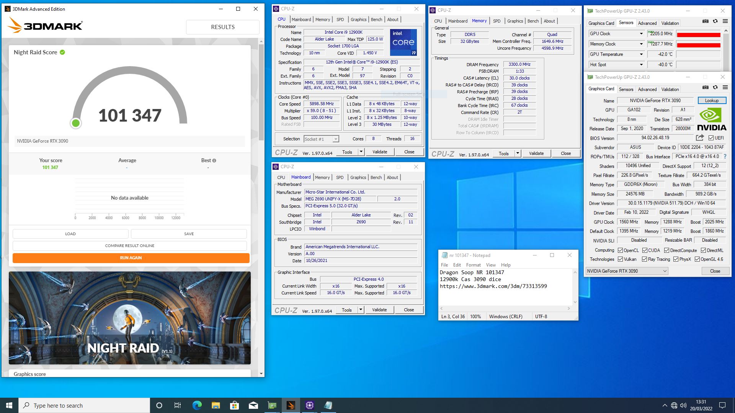The height and width of the screenshot is (413, 735).
Task: Click the CPU-Z taskbar icon
Action: tap(309, 405)
